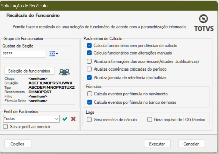Click the Chapa value <nenhum>

(38, 79)
